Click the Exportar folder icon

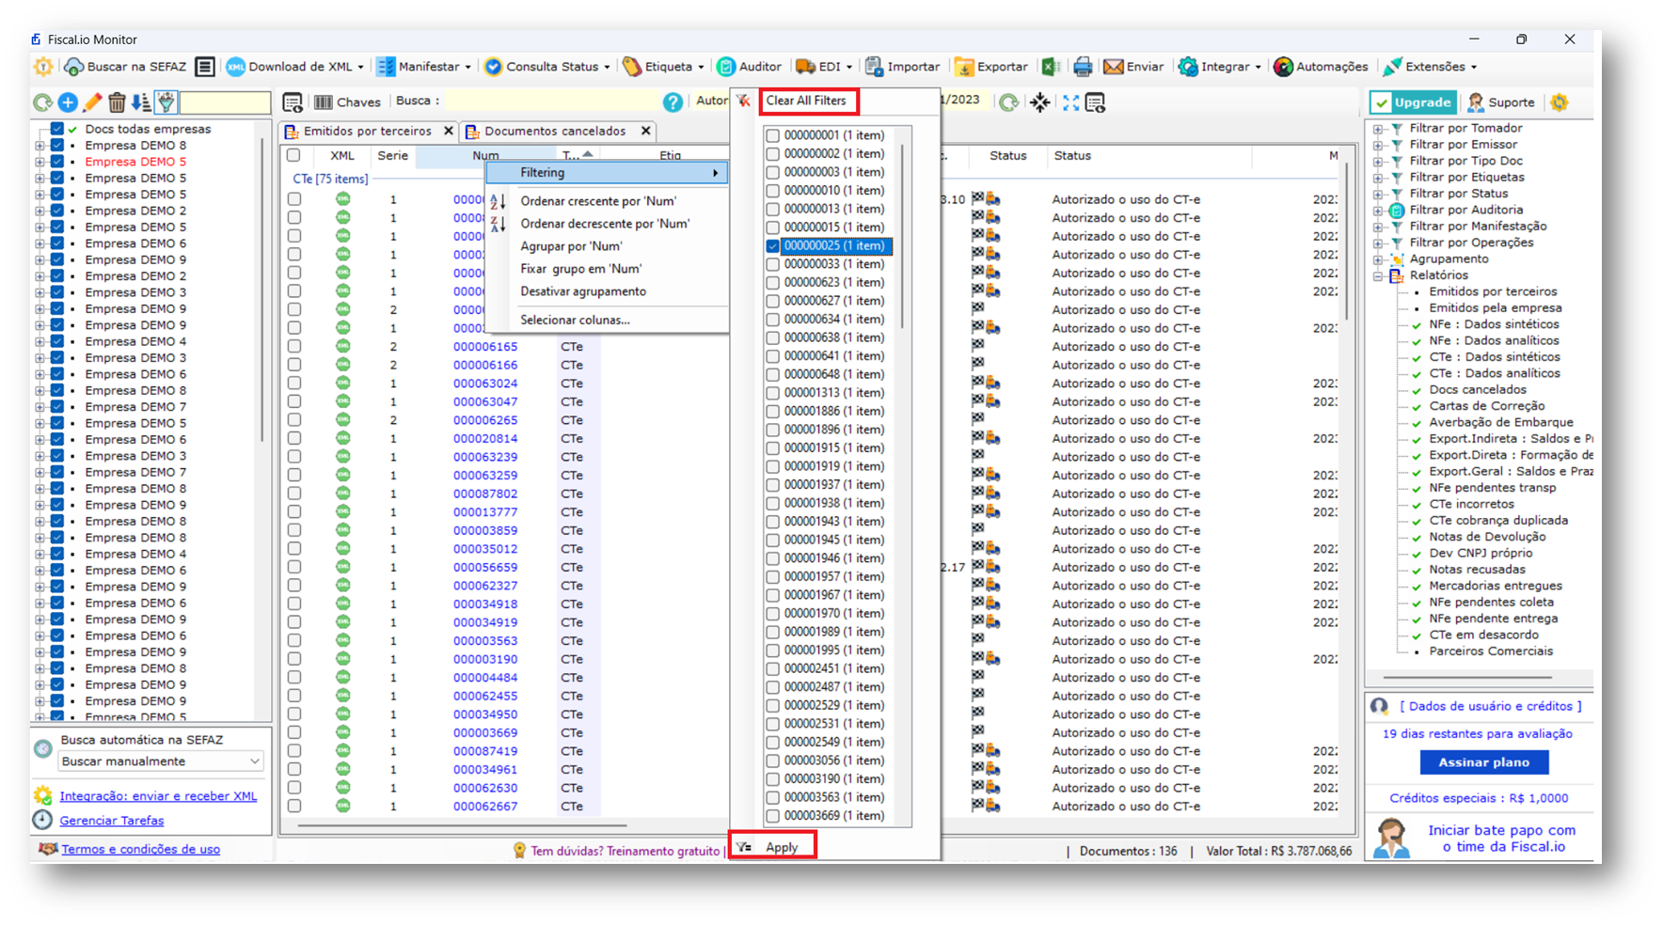pyautogui.click(x=964, y=67)
